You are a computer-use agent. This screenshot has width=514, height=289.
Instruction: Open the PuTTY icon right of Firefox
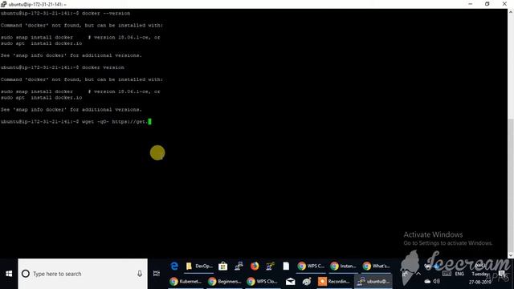coord(270,266)
